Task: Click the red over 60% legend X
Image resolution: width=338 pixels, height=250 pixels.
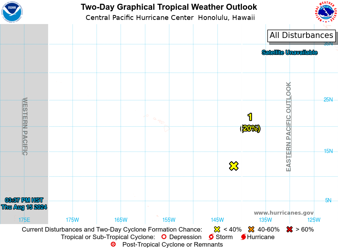Action: pyautogui.click(x=290, y=229)
